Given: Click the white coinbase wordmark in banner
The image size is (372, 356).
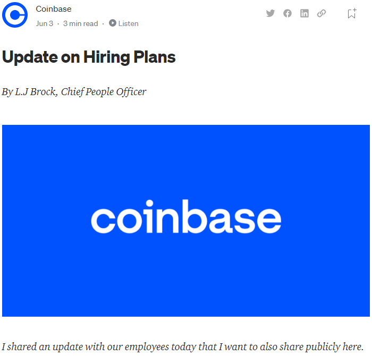Looking at the screenshot, I should tap(186, 217).
